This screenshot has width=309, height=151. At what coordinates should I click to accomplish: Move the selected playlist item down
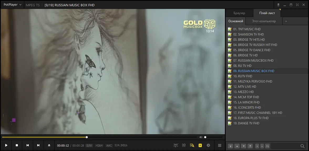click(x=244, y=146)
